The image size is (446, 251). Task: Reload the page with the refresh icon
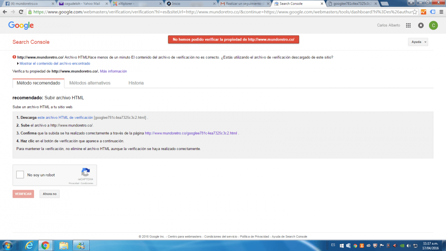click(x=21, y=12)
